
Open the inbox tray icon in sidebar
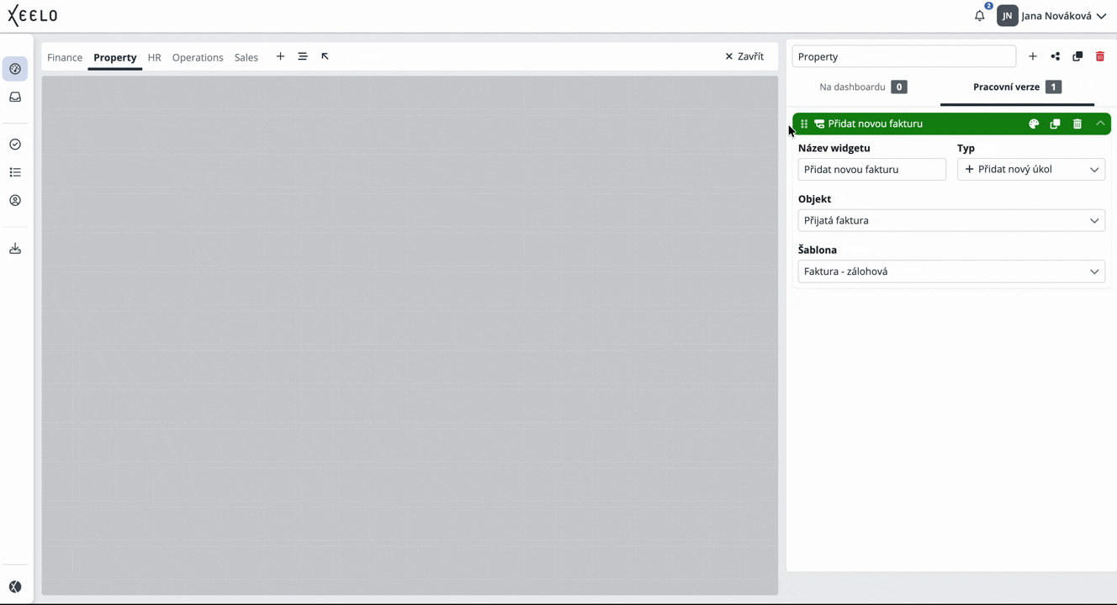[15, 97]
